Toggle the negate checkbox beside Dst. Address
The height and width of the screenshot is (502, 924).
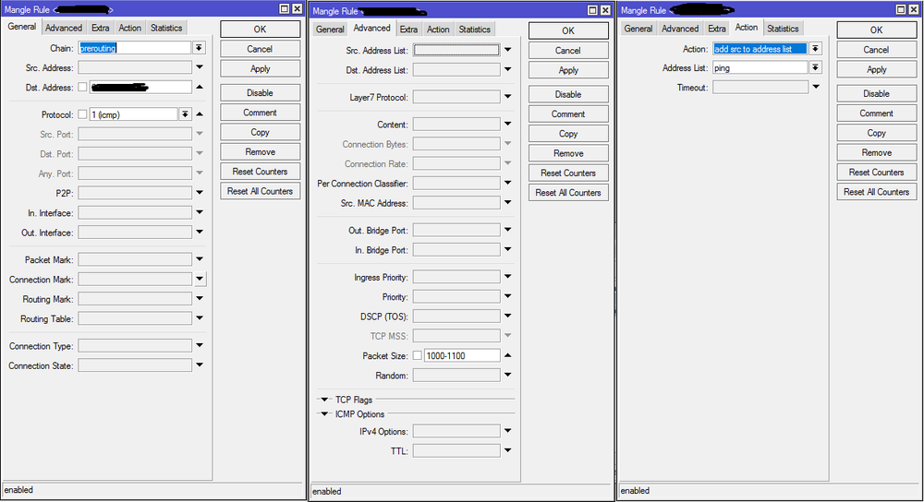coord(83,88)
